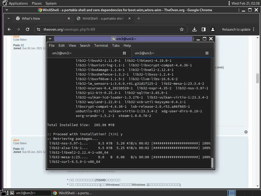Click upper slore username link
Viewport: 261px width, 196px height.
(16, 36)
